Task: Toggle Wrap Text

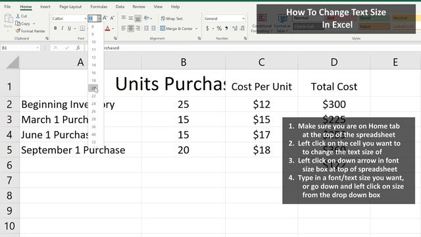Action: (172, 18)
